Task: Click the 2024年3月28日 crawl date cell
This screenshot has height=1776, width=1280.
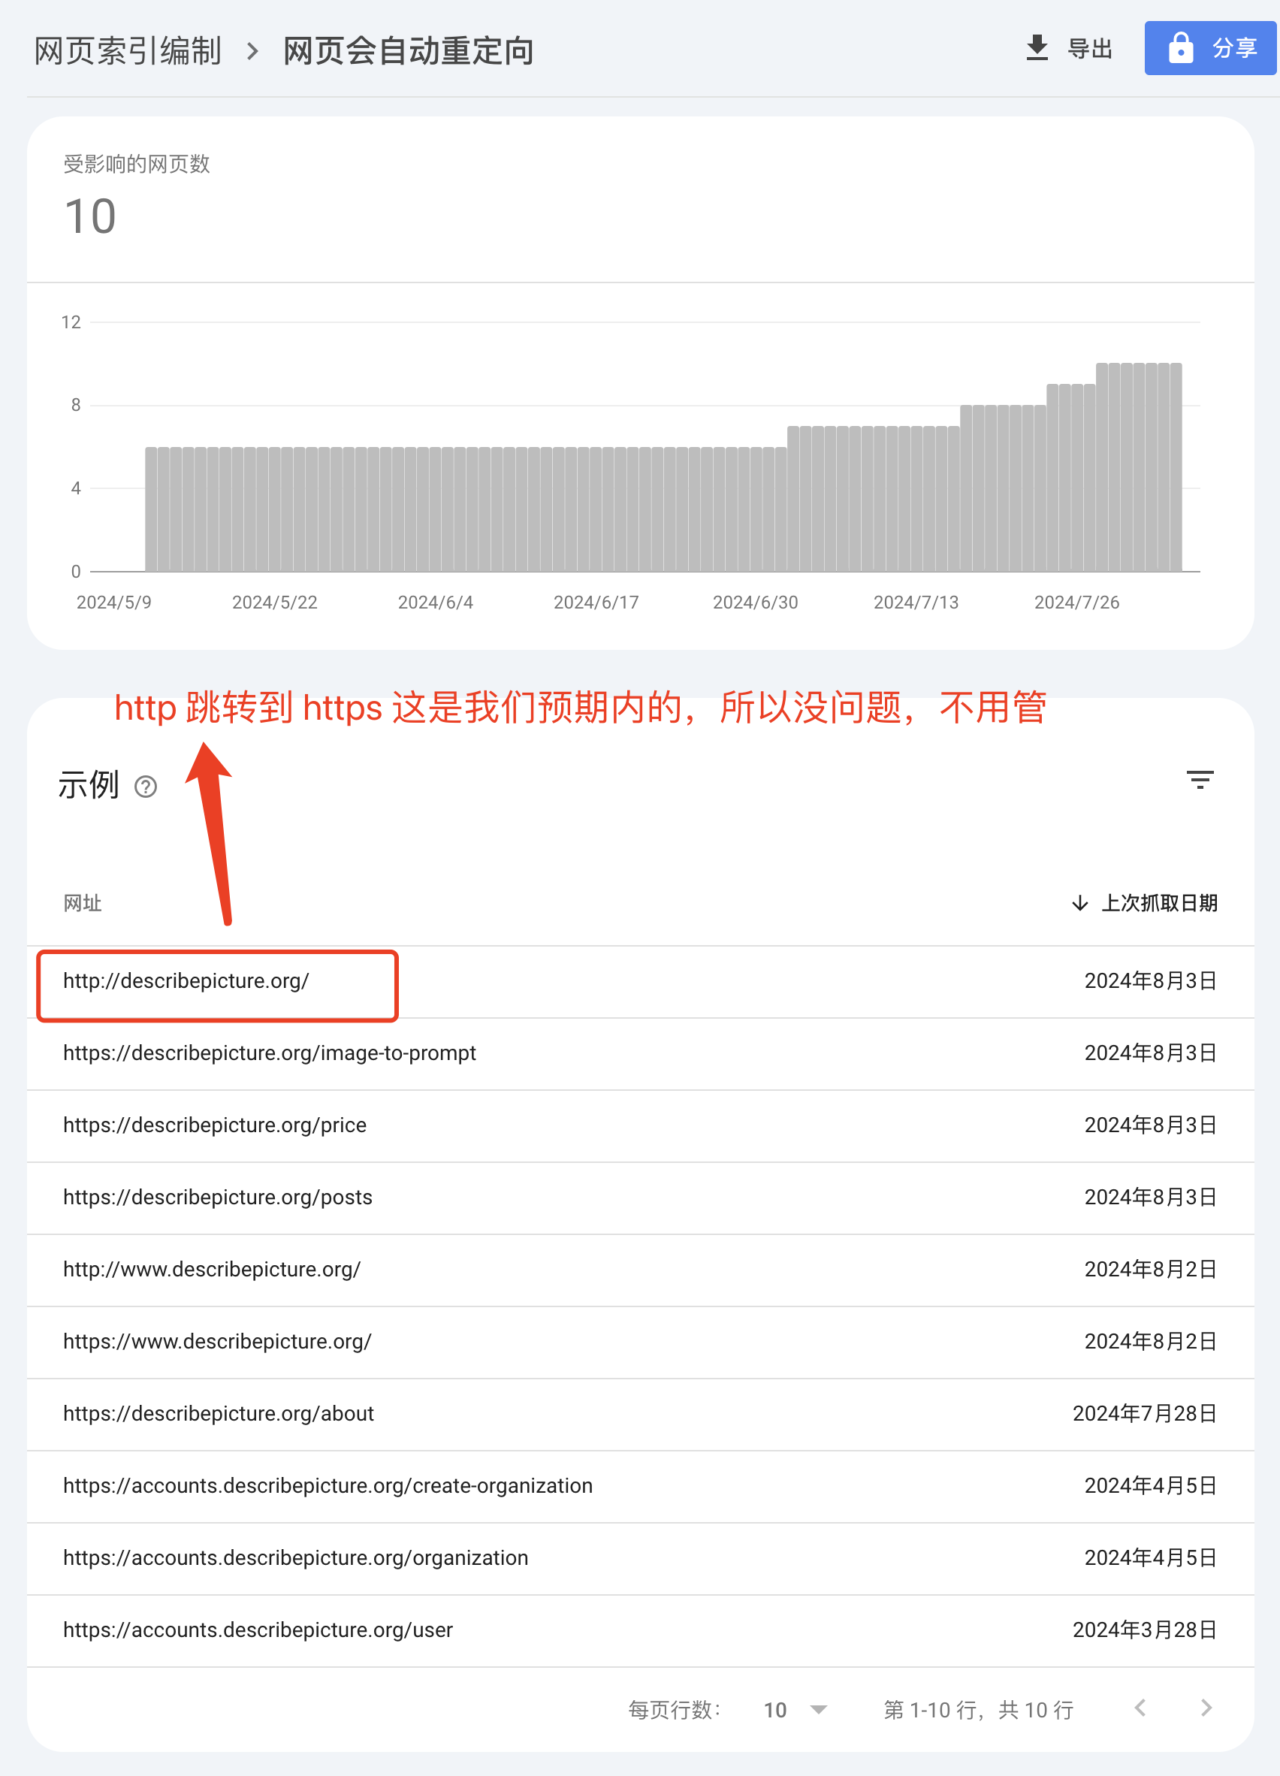Action: 1145,1630
